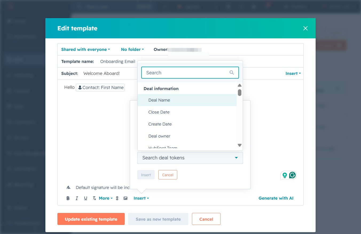Click the Grammarly icon in editor
Image resolution: width=361 pixels, height=234 pixels.
292,175
